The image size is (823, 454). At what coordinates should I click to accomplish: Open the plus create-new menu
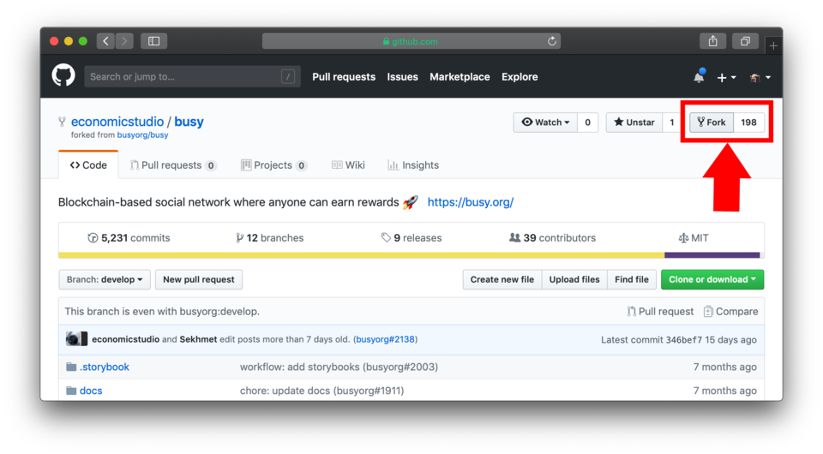[x=726, y=78]
